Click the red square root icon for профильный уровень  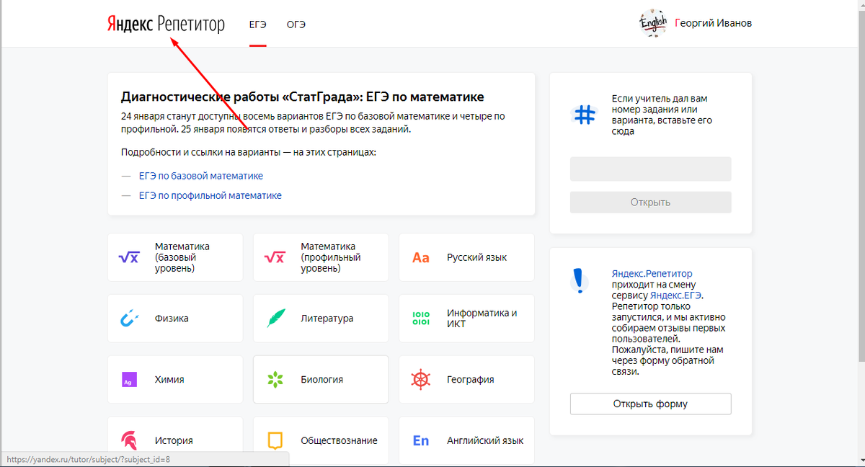[x=275, y=257]
